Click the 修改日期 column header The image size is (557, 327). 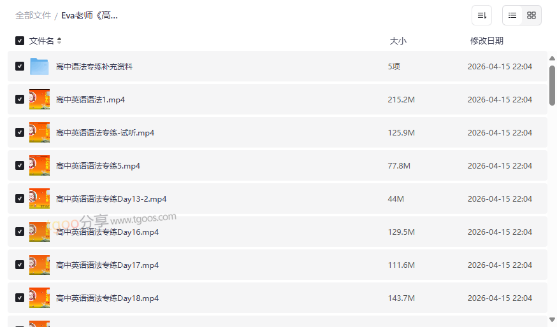click(x=486, y=41)
